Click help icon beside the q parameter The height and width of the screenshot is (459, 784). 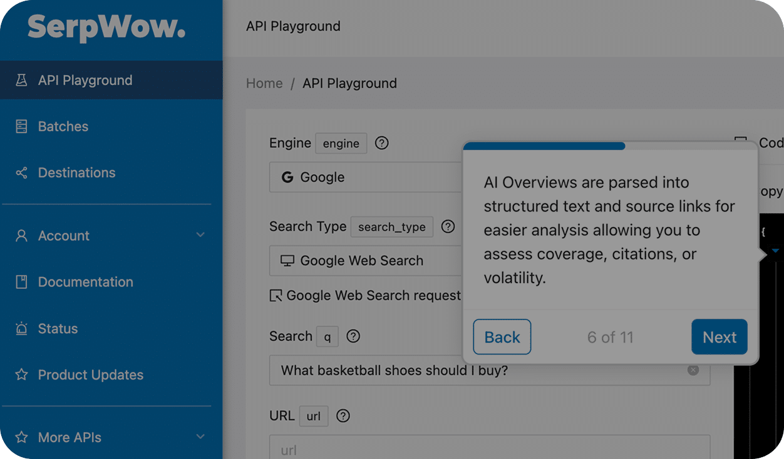(x=353, y=336)
